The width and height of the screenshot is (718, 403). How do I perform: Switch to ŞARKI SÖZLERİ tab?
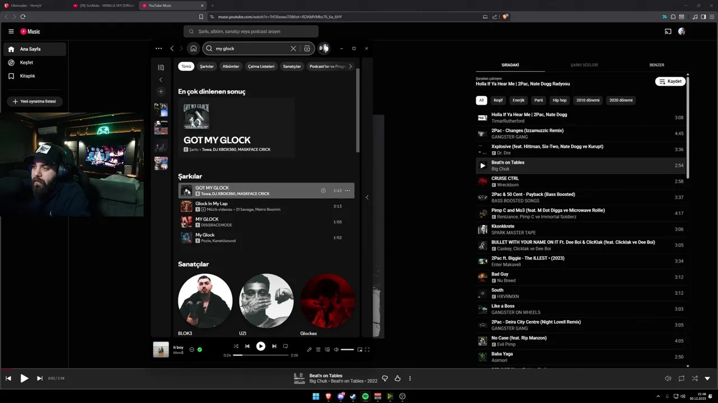tap(584, 65)
